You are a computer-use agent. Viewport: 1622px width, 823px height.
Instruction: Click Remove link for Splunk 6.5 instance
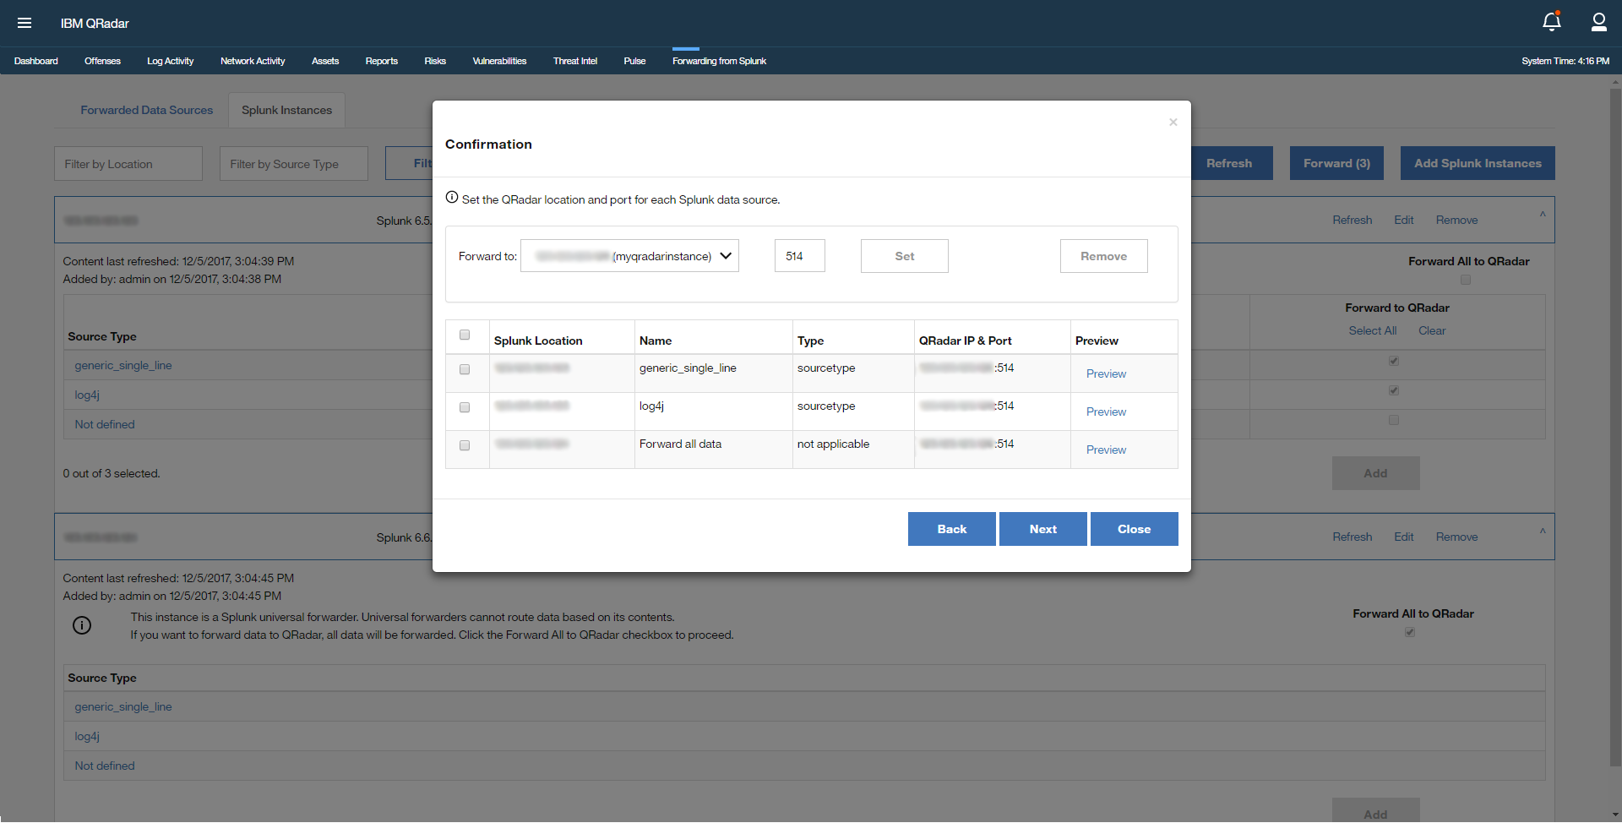[x=1457, y=221]
